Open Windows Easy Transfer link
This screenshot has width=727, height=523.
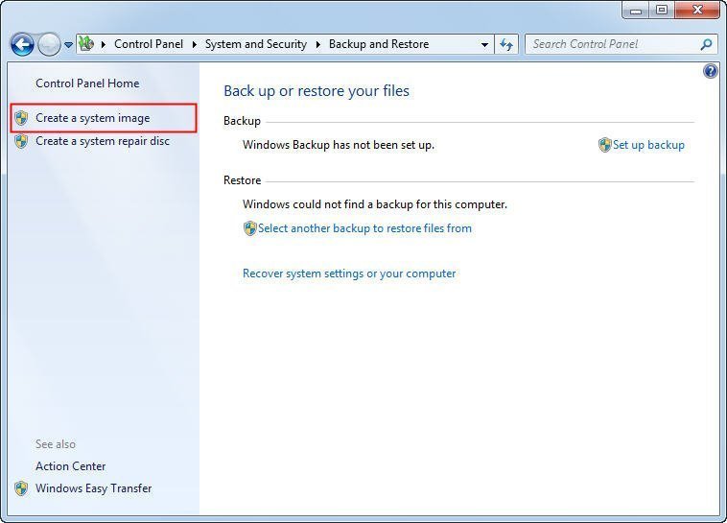(x=94, y=488)
